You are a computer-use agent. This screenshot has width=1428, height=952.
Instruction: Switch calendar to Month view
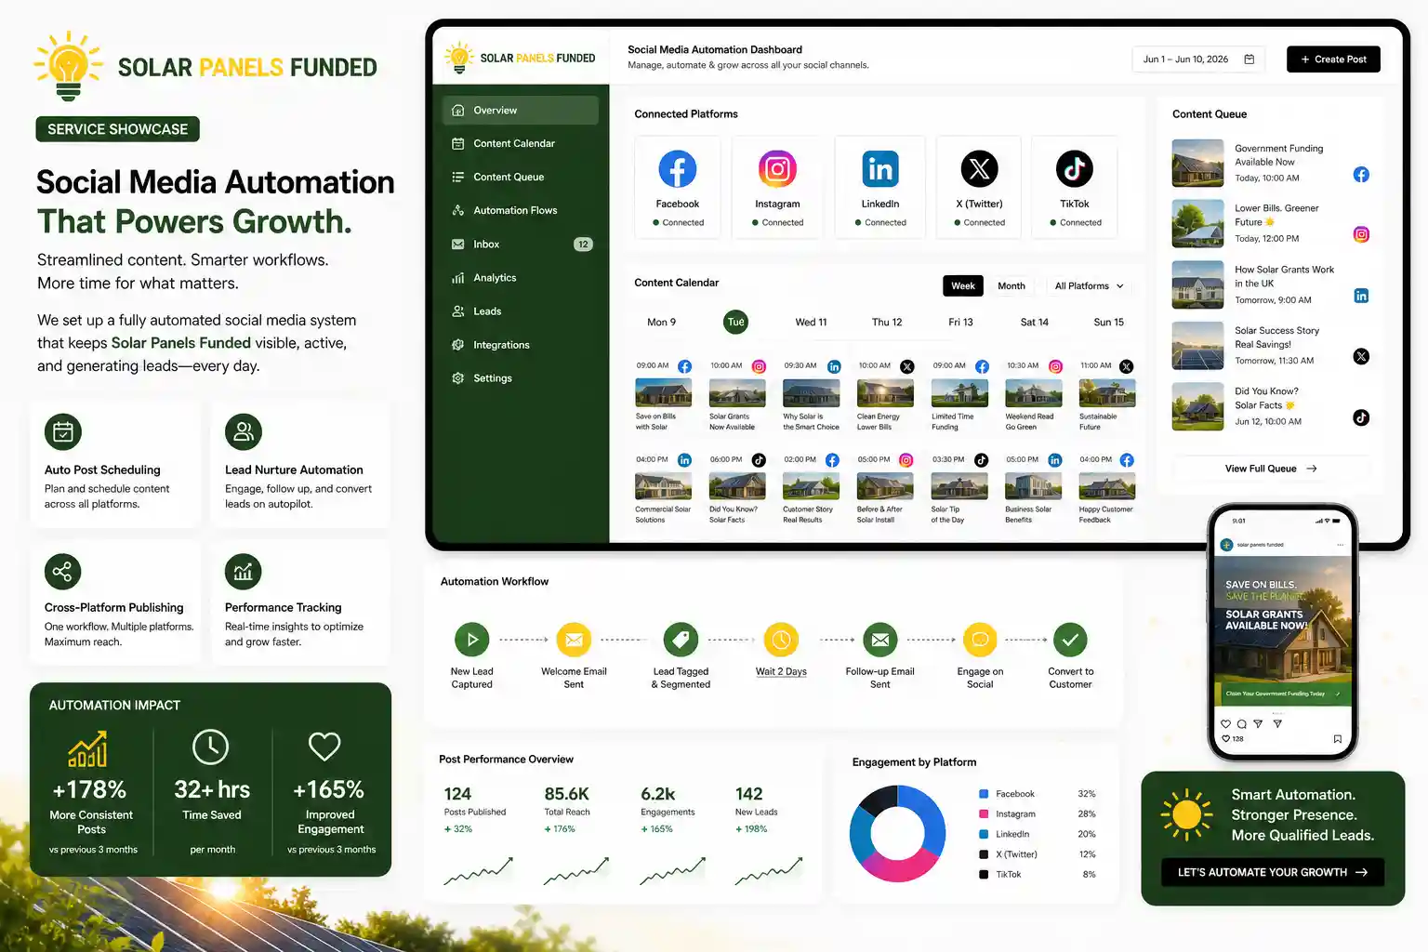point(1011,285)
